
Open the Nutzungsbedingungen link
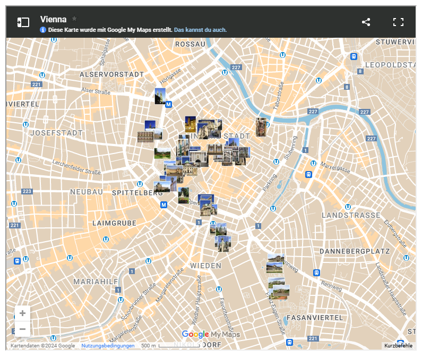click(x=108, y=346)
